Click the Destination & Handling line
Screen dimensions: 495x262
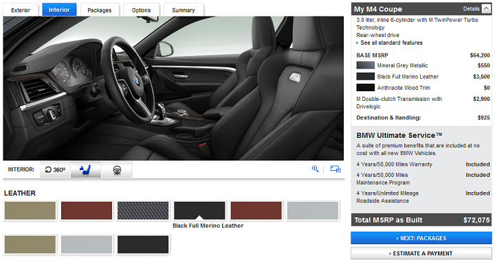[423, 117]
